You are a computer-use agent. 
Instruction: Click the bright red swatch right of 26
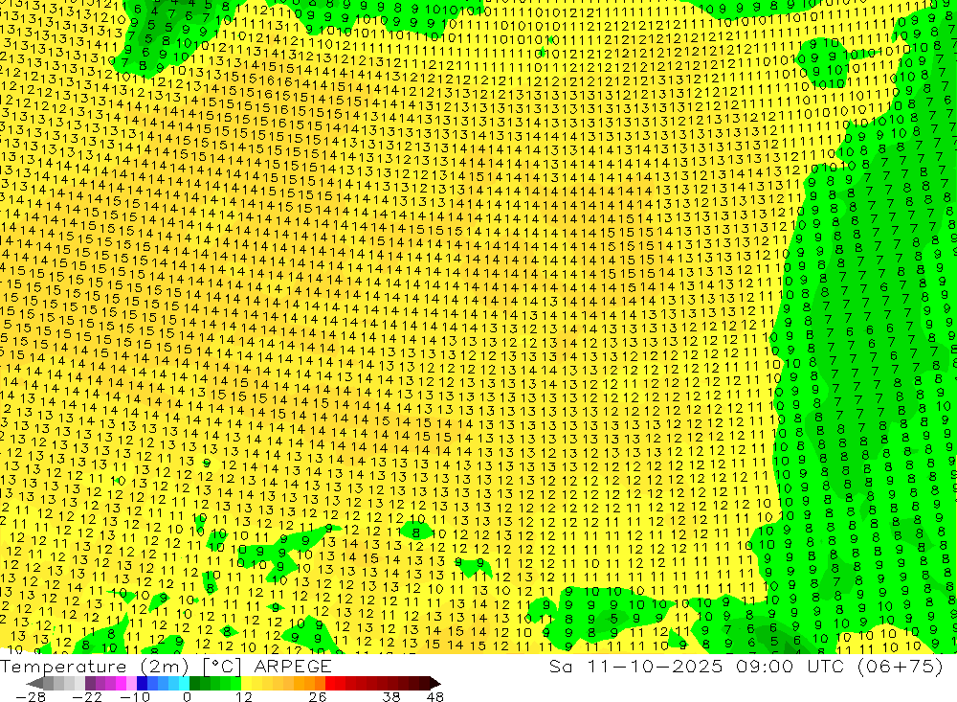pyautogui.click(x=330, y=683)
